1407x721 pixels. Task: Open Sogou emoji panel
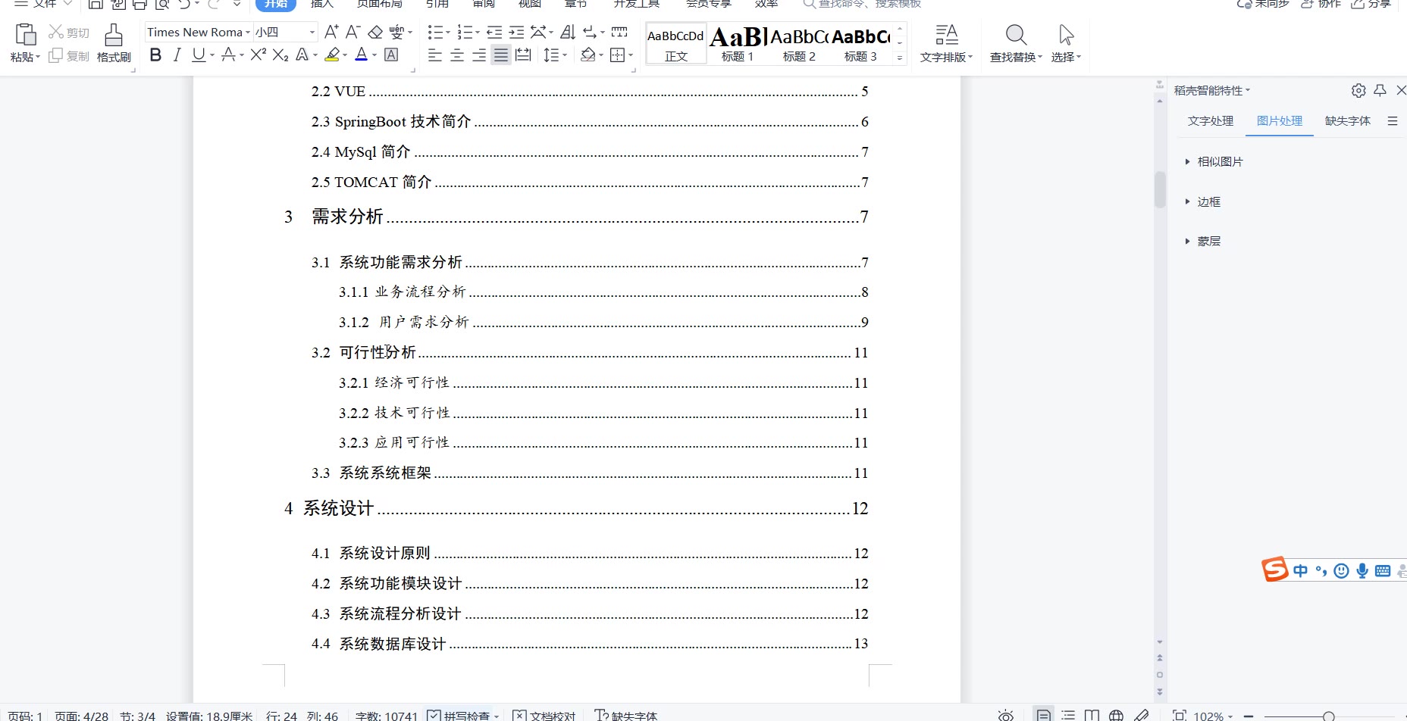tap(1342, 571)
